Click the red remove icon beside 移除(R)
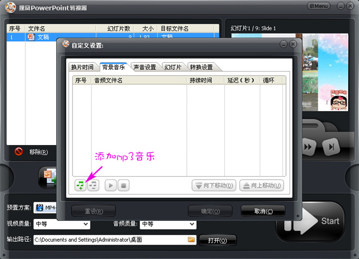Image resolution: width=359 pixels, height=259 pixels. [19, 152]
